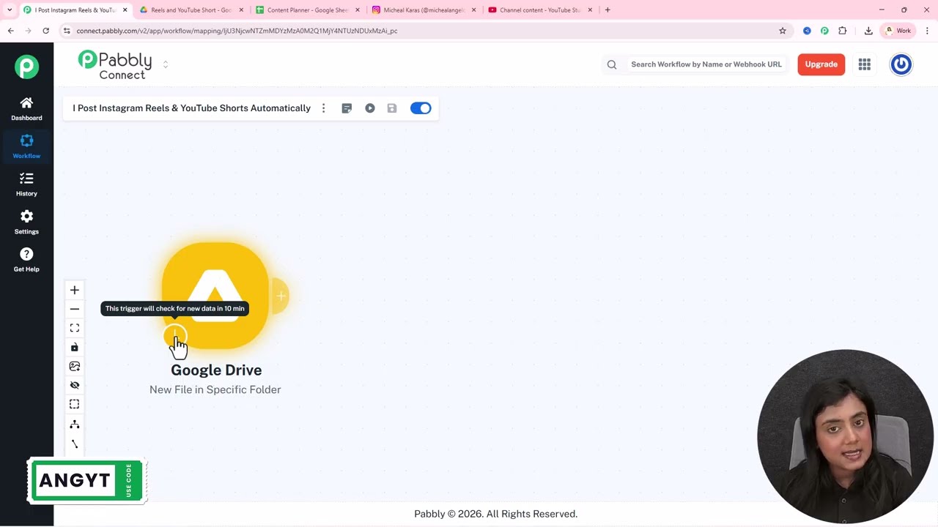
Task: Open the History page
Action: 26,184
